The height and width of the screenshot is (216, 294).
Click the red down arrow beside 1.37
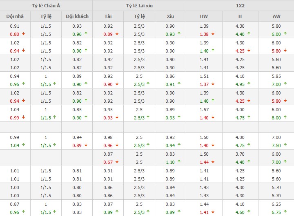coord(214,84)
